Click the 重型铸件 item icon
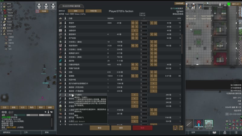This screenshot has width=242, height=136. pyautogui.click(x=60, y=34)
